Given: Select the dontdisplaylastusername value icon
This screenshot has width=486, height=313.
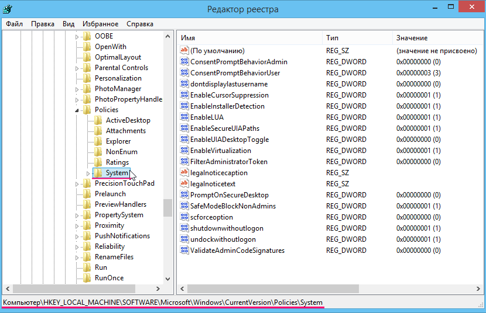Looking at the screenshot, I should 184,84.
